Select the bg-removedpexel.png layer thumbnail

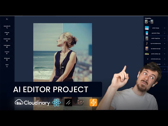[x=147, y=44]
